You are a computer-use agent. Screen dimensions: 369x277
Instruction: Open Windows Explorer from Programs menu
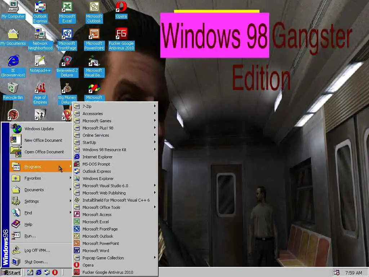(x=115, y=178)
